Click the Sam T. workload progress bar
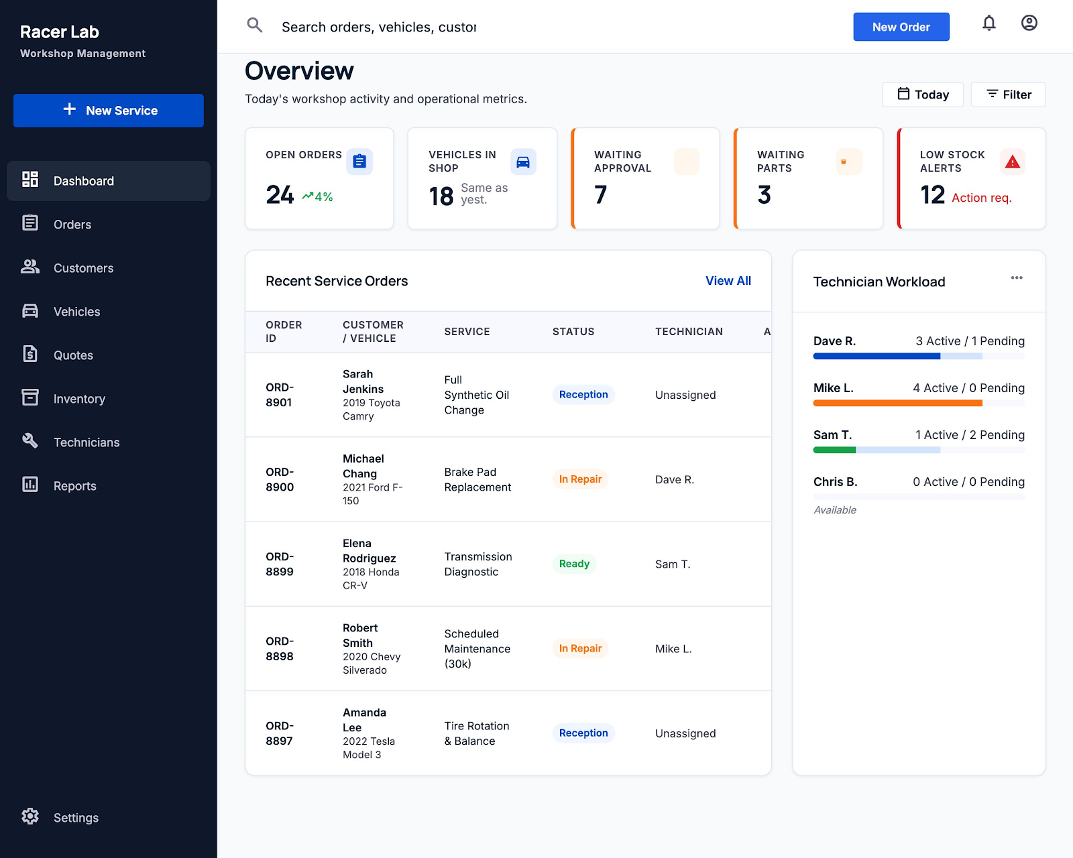The image size is (1073, 858). tap(919, 450)
